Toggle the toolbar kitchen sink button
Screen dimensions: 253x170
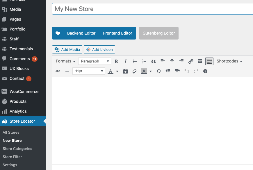(209, 61)
